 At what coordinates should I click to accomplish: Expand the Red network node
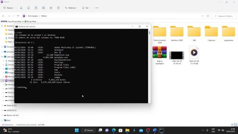[2, 120]
